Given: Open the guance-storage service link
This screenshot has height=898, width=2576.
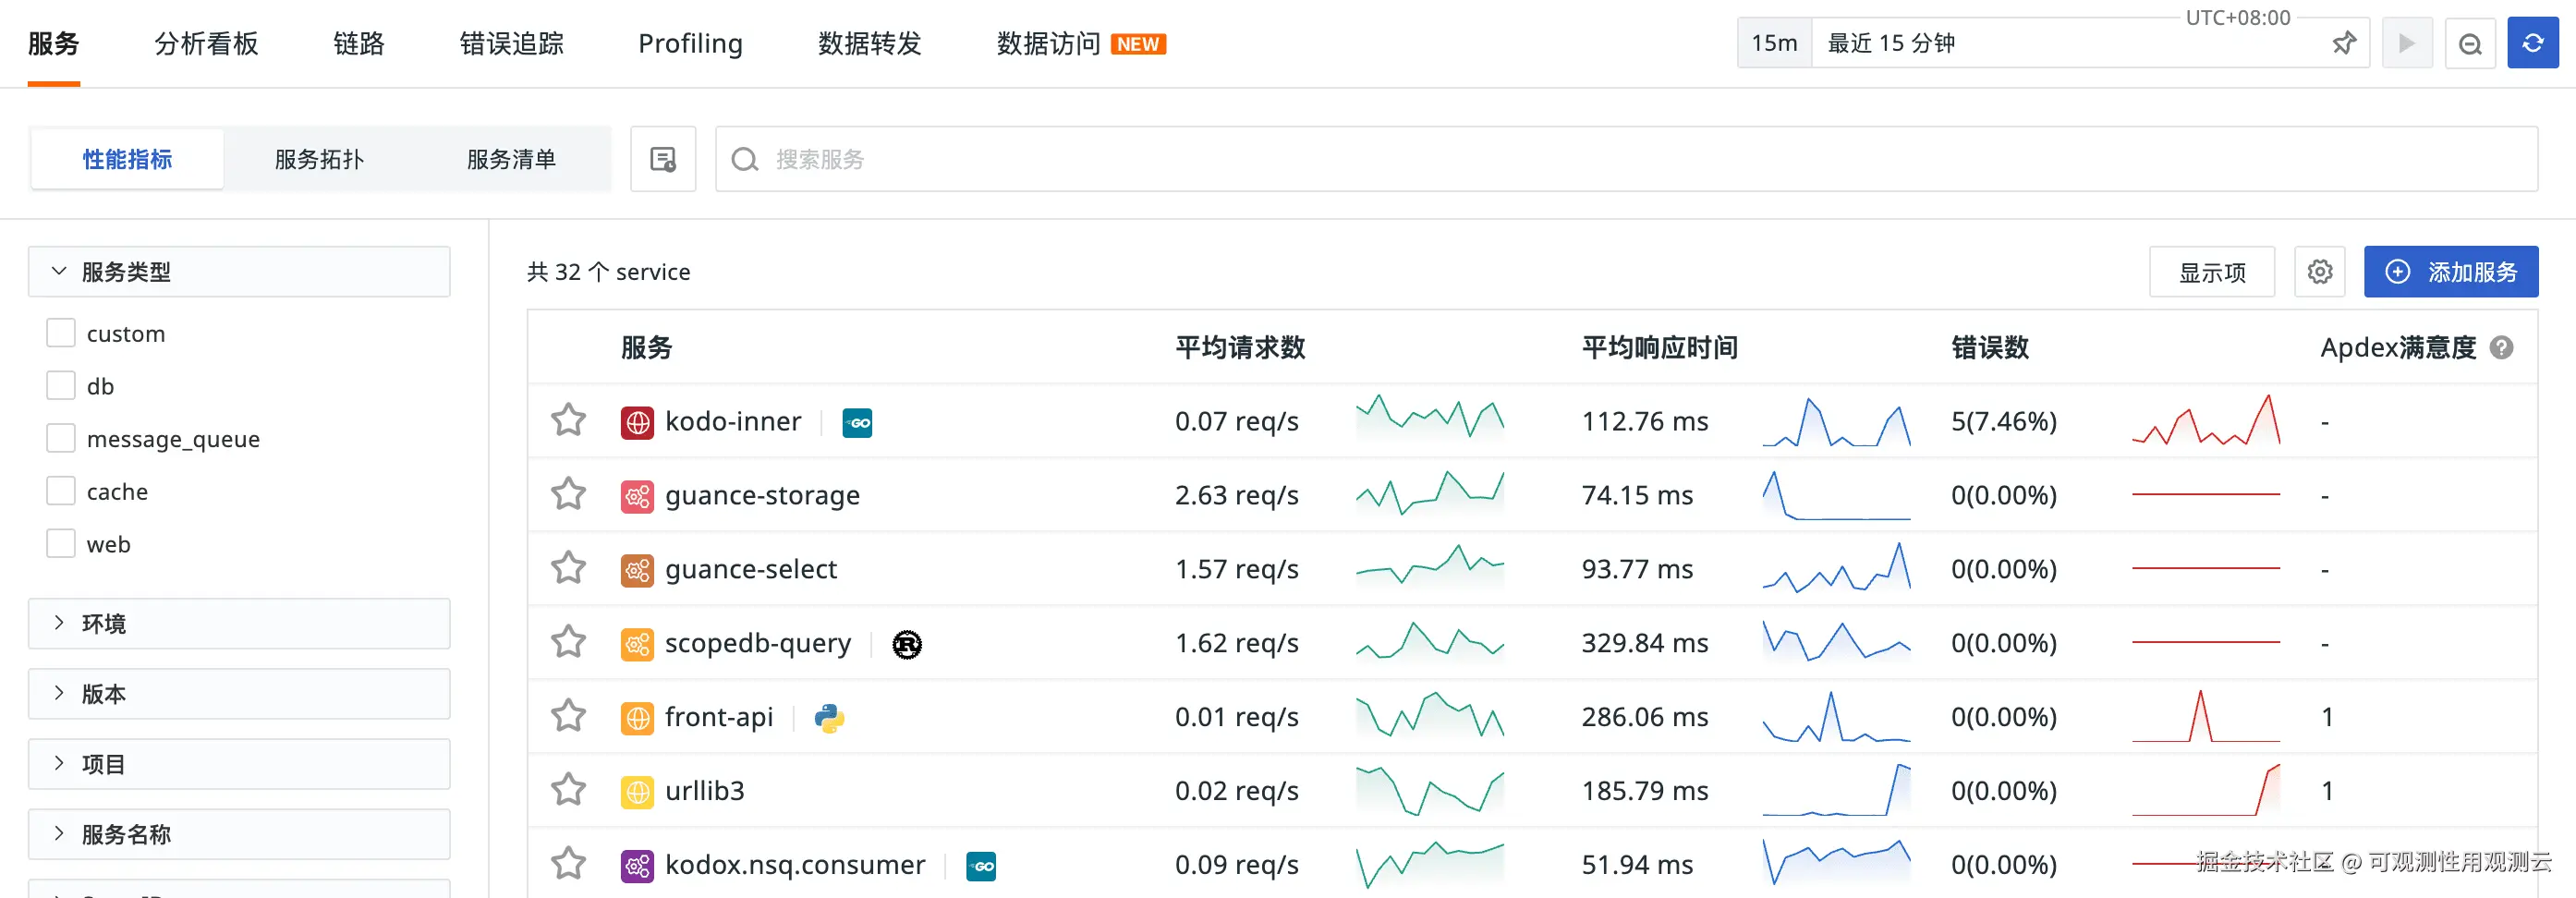Looking at the screenshot, I should (x=762, y=495).
